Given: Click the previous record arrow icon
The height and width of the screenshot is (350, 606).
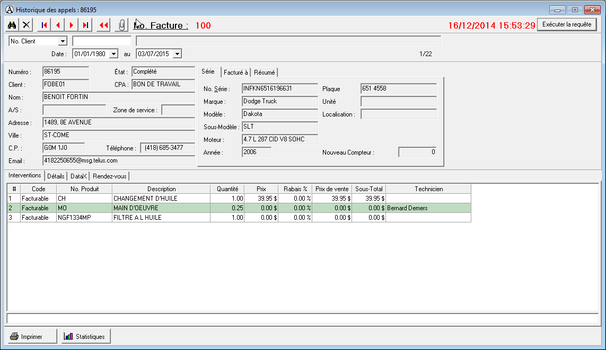Looking at the screenshot, I should coord(58,24).
